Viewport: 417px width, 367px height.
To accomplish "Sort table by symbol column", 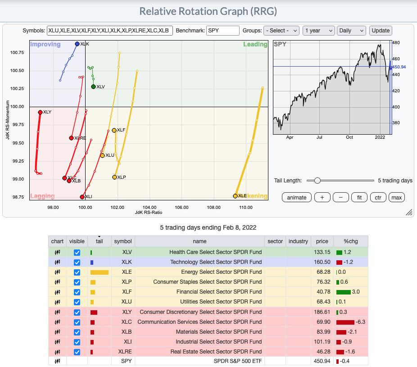I will [x=123, y=241].
